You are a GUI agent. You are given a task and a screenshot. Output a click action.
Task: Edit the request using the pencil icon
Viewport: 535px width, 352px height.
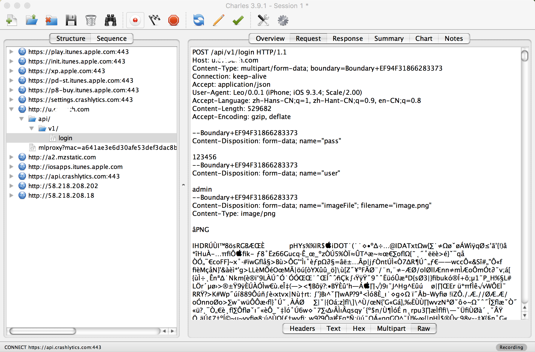219,20
